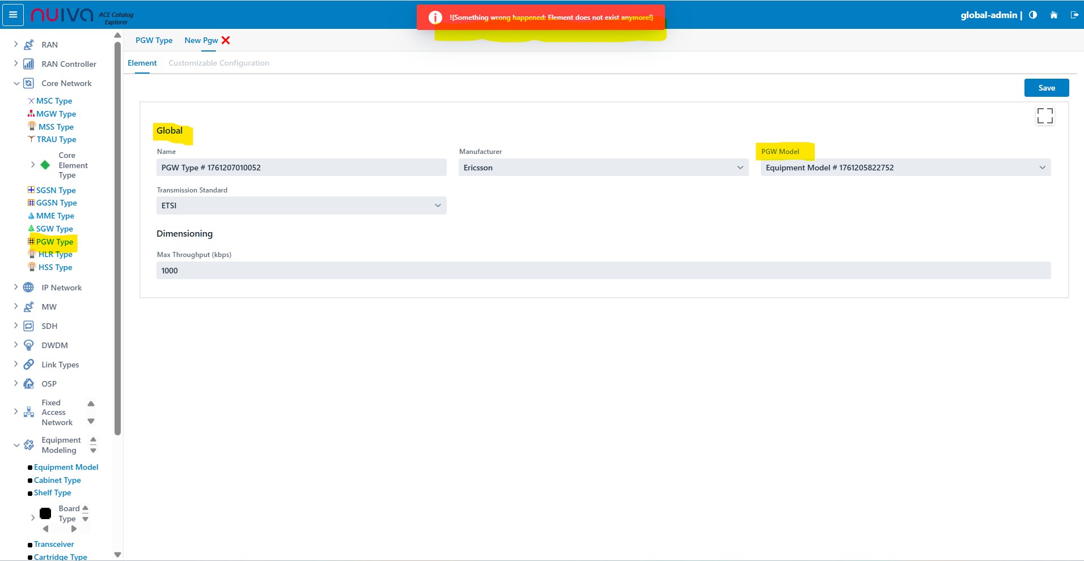The image size is (1084, 561).
Task: Open the Manufacturer dropdown
Action: tap(603, 168)
